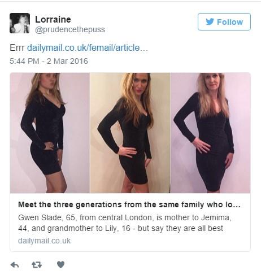The height and width of the screenshot is (279, 261).
Task: Open the @prudencethepuss handle
Action: tap(70, 29)
